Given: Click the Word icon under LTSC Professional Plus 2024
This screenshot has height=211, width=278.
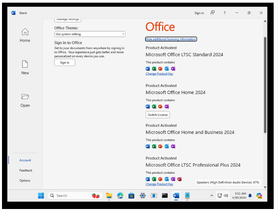Looking at the screenshot, I should (x=148, y=179).
